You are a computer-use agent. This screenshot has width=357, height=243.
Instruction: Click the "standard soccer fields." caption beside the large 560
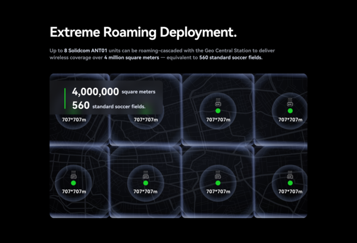point(119,106)
